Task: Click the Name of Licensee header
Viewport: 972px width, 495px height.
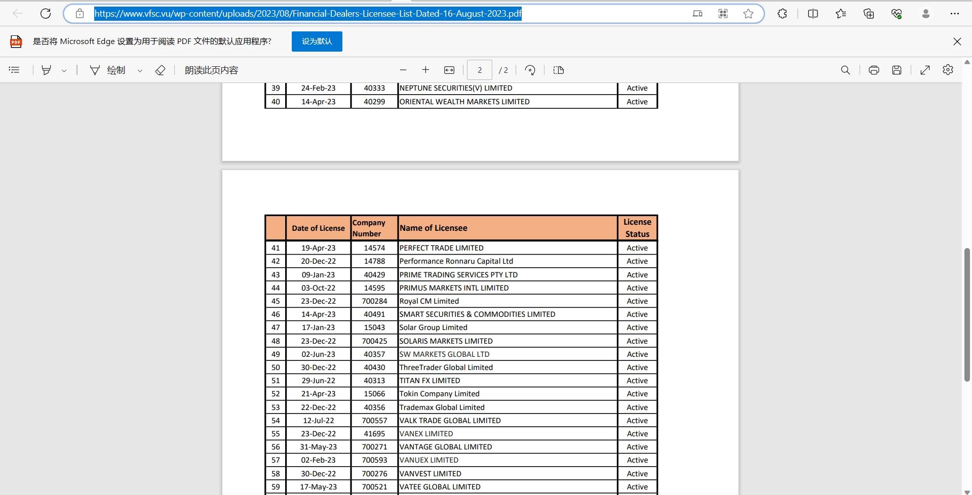Action: 508,228
